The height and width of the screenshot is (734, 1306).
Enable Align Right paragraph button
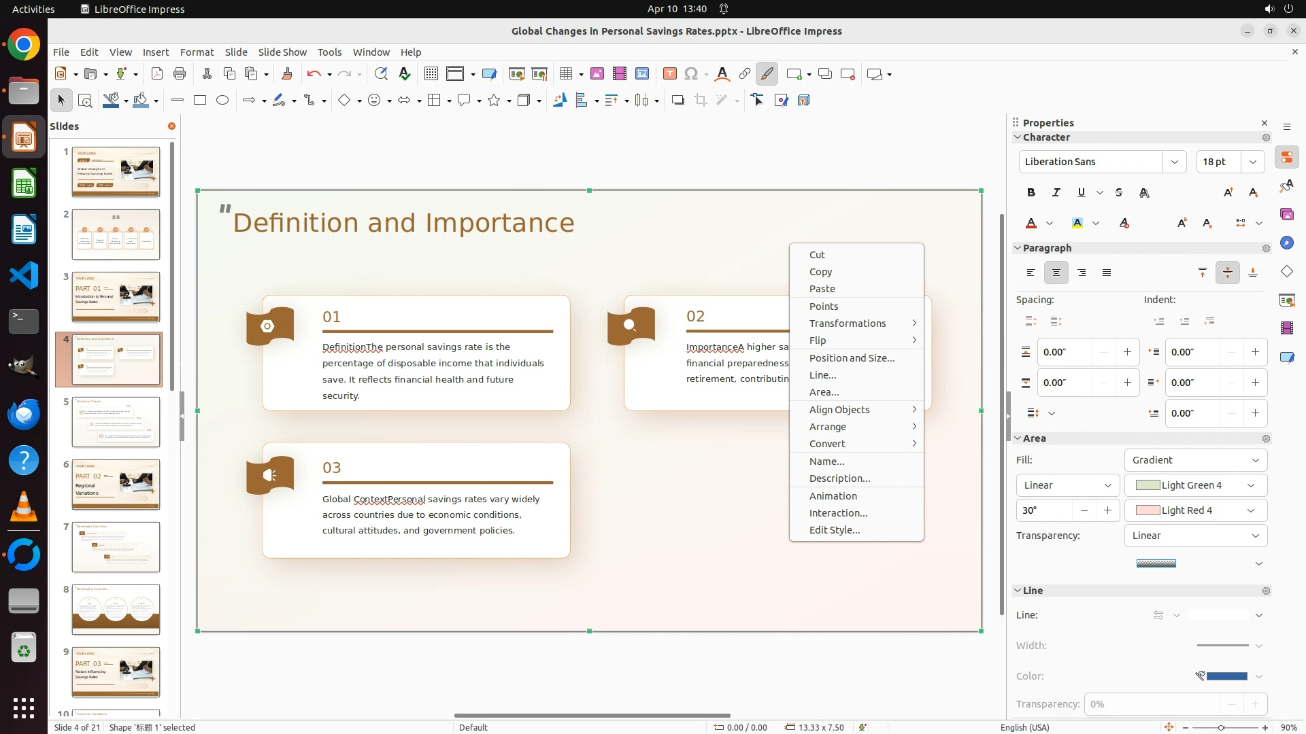click(1082, 273)
